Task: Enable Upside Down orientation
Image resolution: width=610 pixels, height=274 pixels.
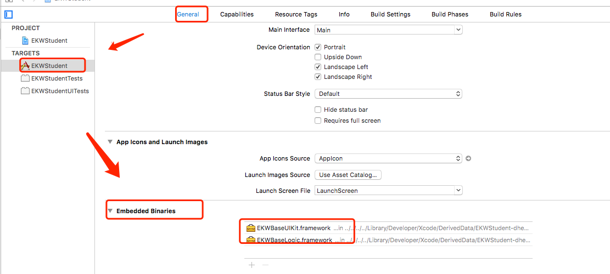Action: [x=318, y=57]
